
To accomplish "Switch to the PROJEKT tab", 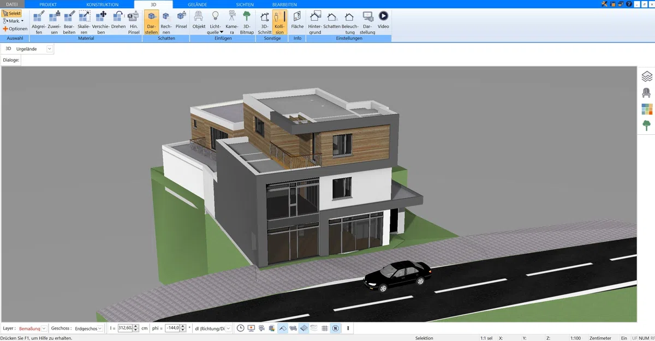I will pyautogui.click(x=48, y=4).
